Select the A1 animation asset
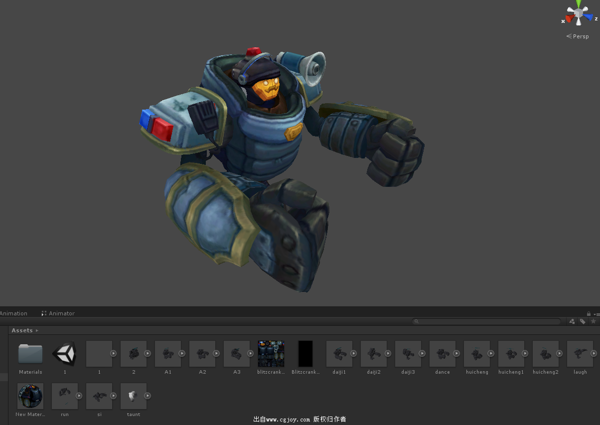The width and height of the screenshot is (600, 425). pos(168,354)
